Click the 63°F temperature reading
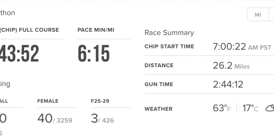 [x=222, y=109]
